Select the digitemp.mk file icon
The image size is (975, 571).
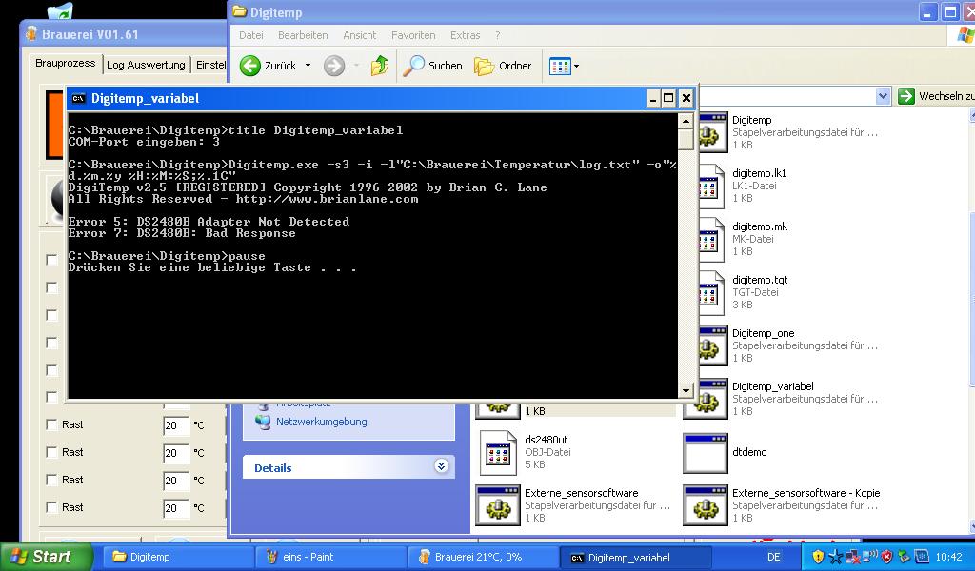pos(708,240)
